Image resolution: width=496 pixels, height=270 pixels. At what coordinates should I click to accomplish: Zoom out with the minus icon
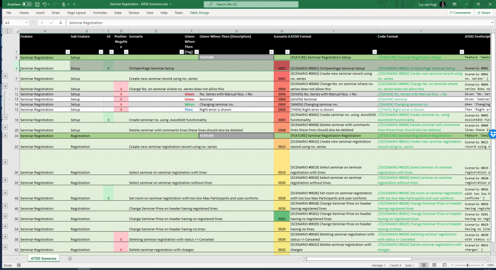tap(452, 265)
